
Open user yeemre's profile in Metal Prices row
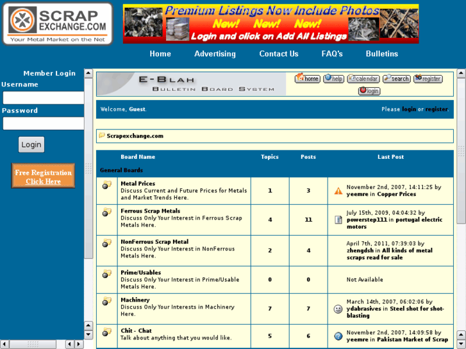[x=357, y=194]
